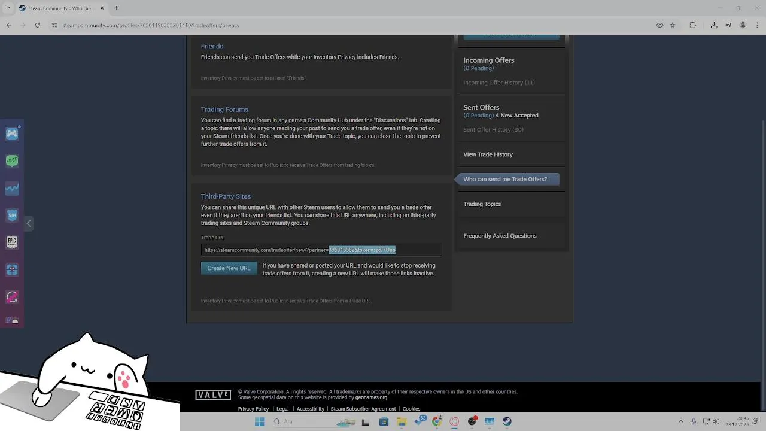766x431 pixels.
Task: Open the media control toolbar icon
Action: point(728,25)
